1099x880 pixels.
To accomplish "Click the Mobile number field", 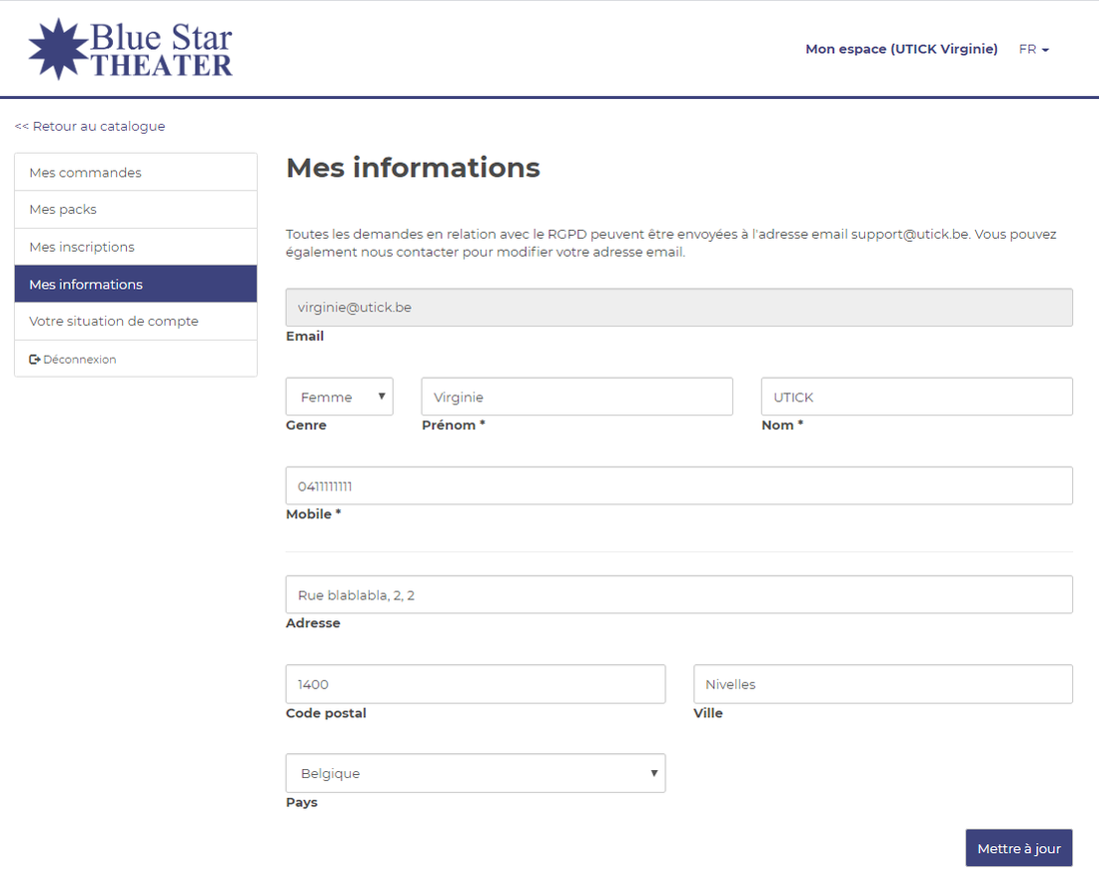I will (x=678, y=486).
